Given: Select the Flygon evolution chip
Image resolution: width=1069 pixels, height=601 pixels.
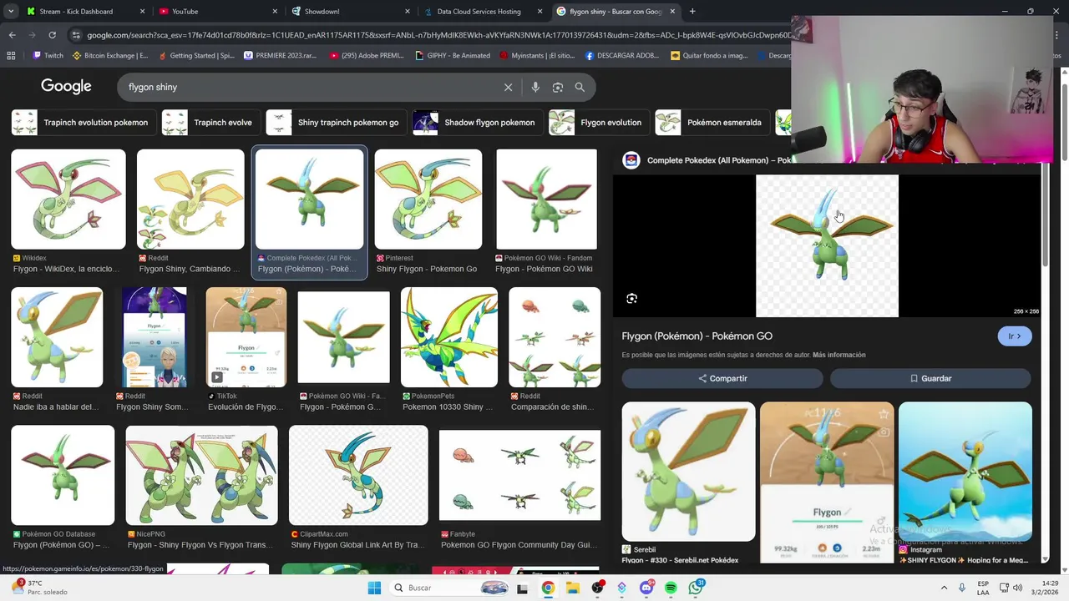Looking at the screenshot, I should pos(598,123).
